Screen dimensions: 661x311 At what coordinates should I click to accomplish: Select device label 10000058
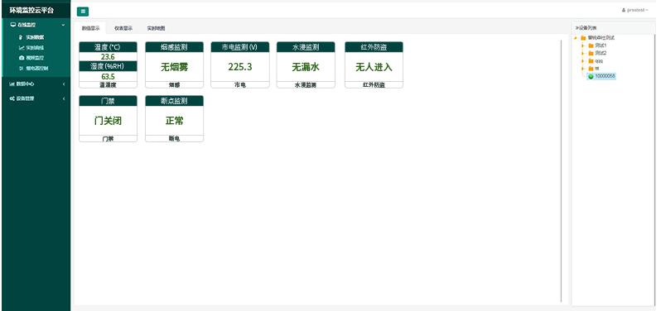click(605, 76)
